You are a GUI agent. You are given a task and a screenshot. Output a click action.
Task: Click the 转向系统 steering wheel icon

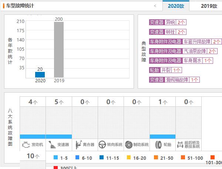[x=102, y=145]
